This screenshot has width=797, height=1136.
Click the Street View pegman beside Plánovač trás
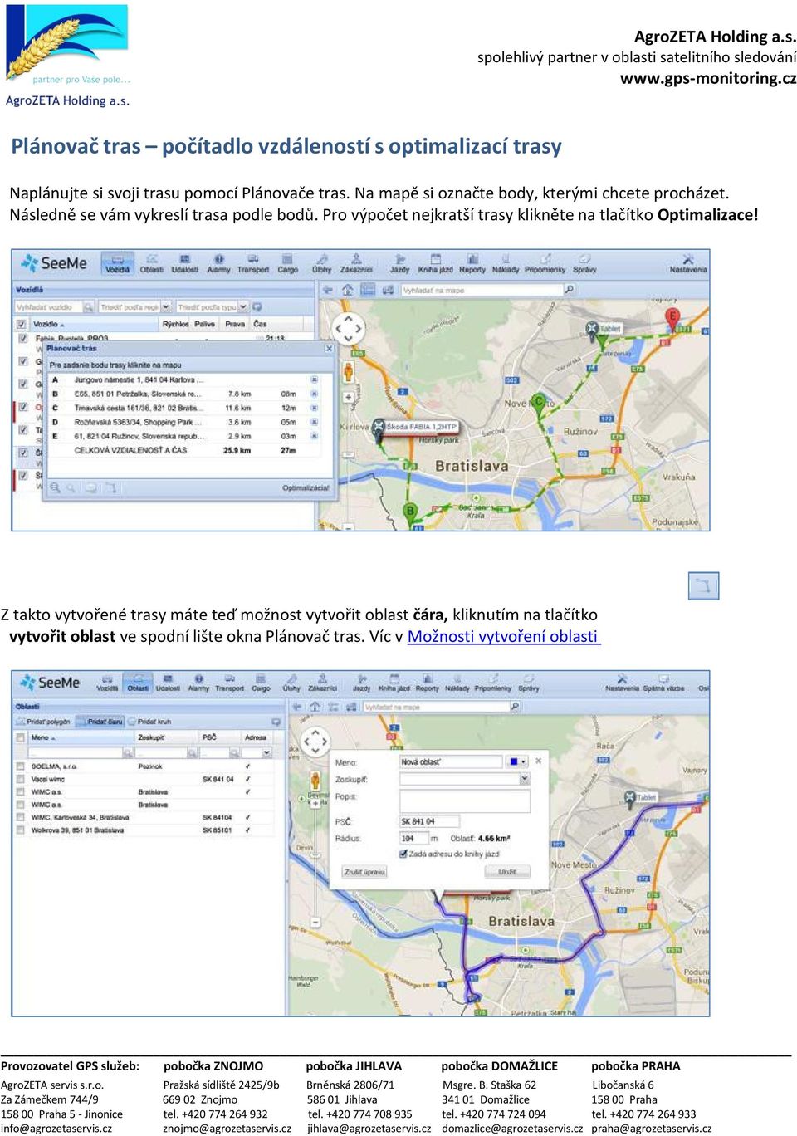tap(349, 370)
